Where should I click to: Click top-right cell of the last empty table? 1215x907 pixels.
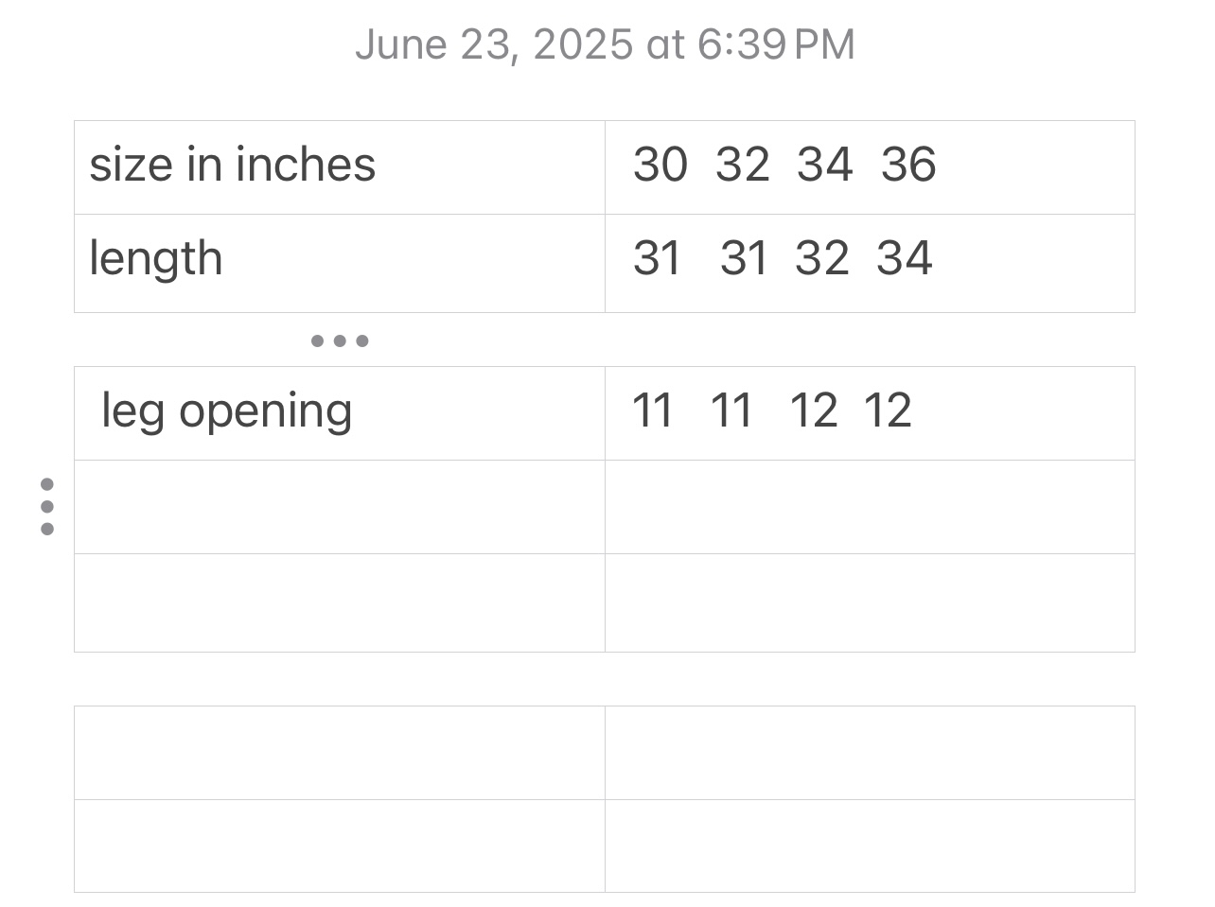click(x=870, y=753)
